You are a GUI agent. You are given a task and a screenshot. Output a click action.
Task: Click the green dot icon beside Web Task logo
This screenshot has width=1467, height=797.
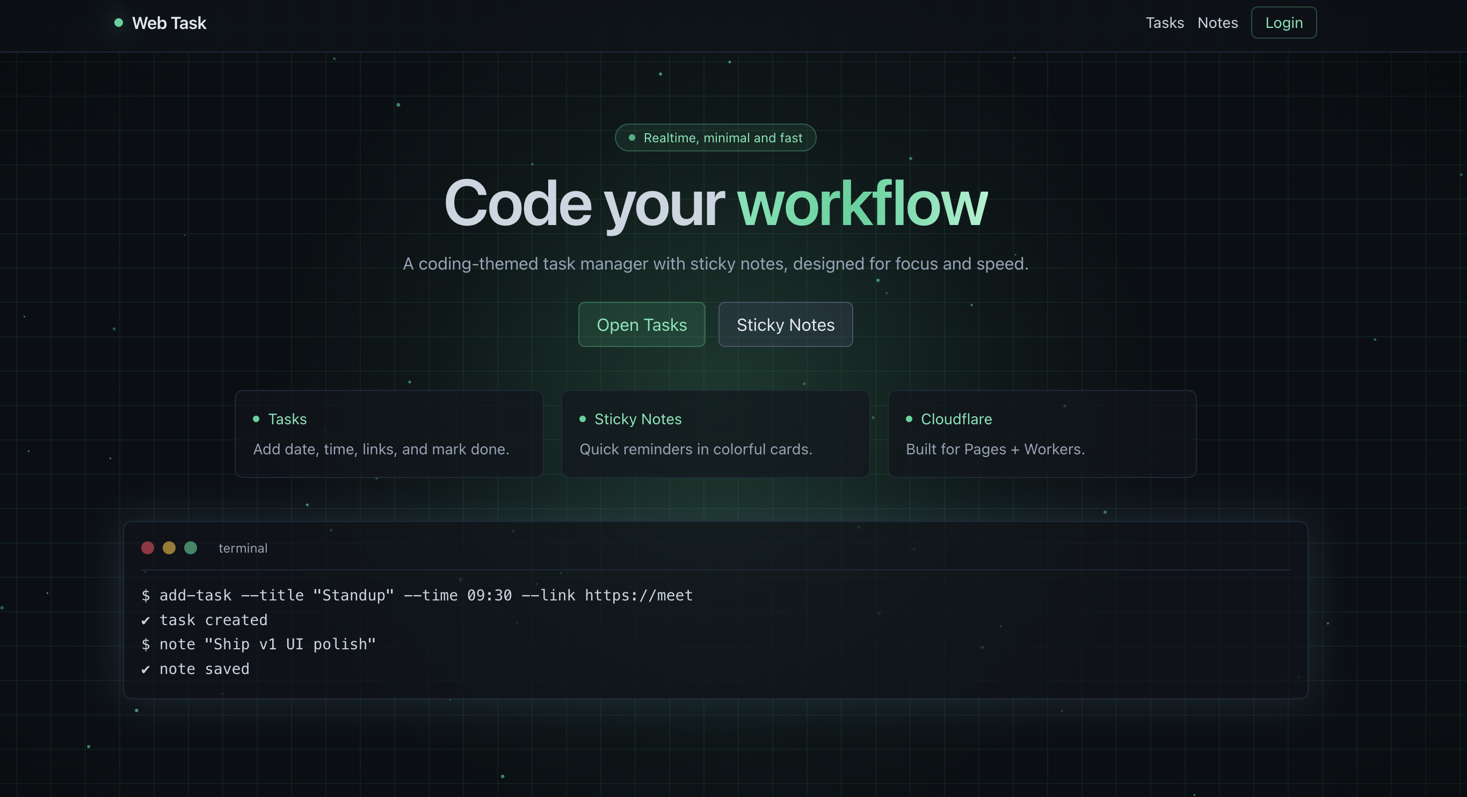click(x=119, y=21)
